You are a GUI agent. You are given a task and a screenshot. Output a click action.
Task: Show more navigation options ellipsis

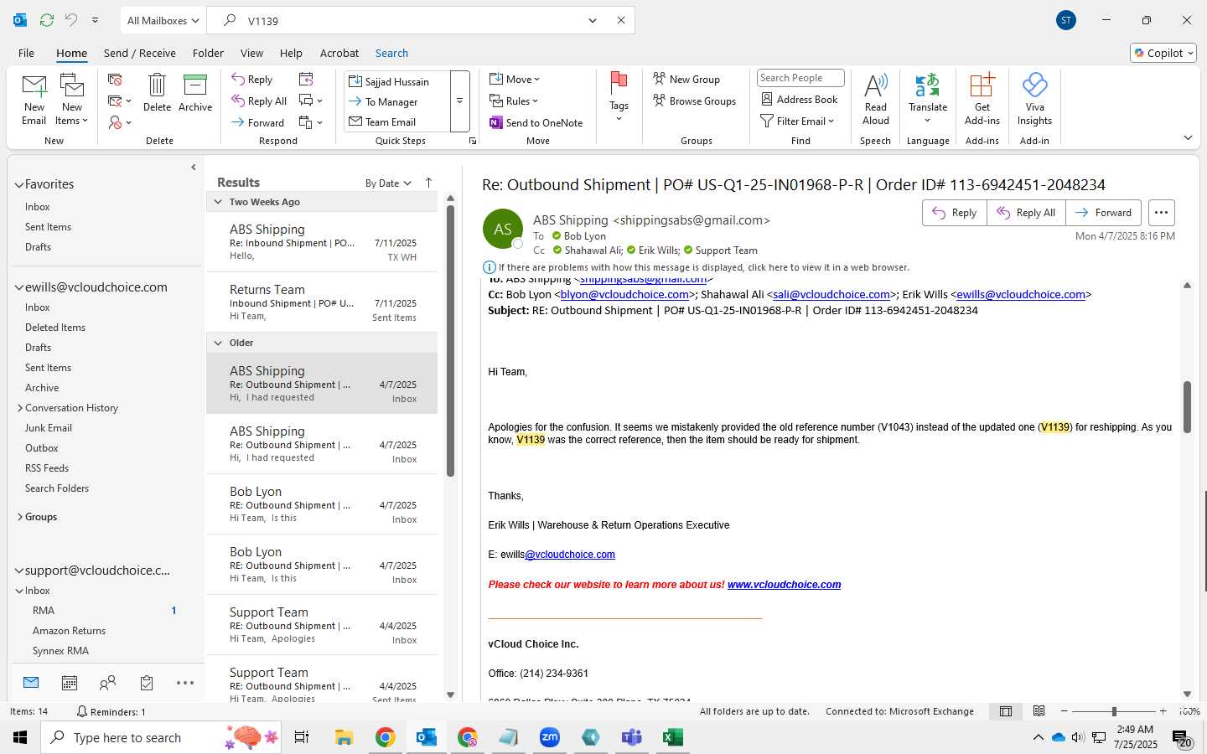185,683
